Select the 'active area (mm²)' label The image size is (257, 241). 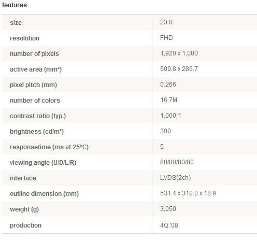tap(36, 69)
